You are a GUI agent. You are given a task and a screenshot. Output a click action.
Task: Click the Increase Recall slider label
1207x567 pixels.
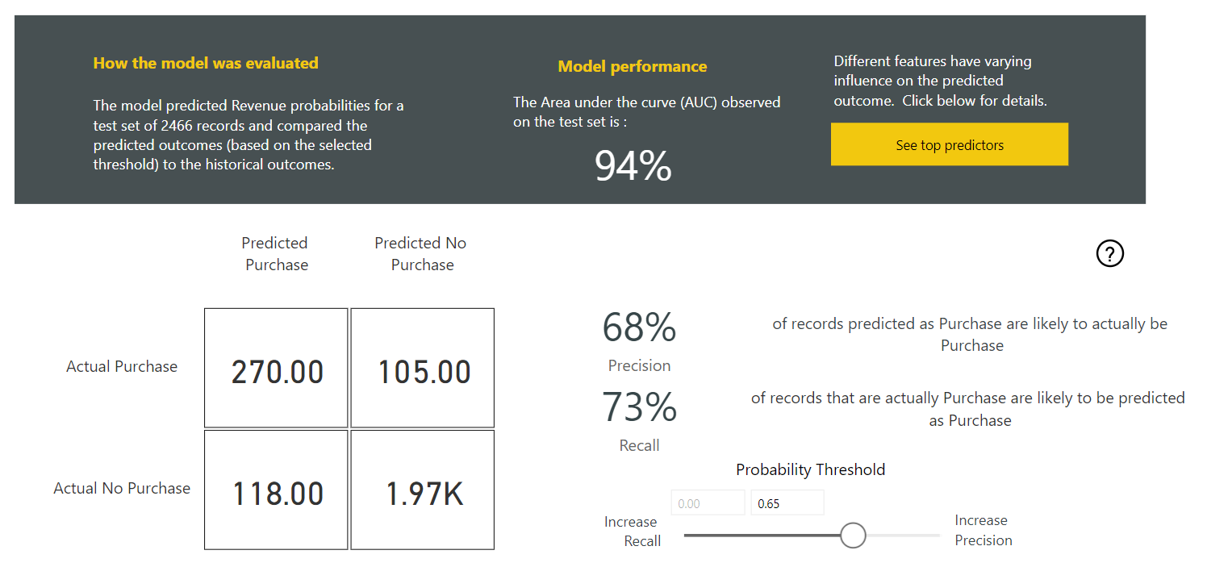pos(631,531)
